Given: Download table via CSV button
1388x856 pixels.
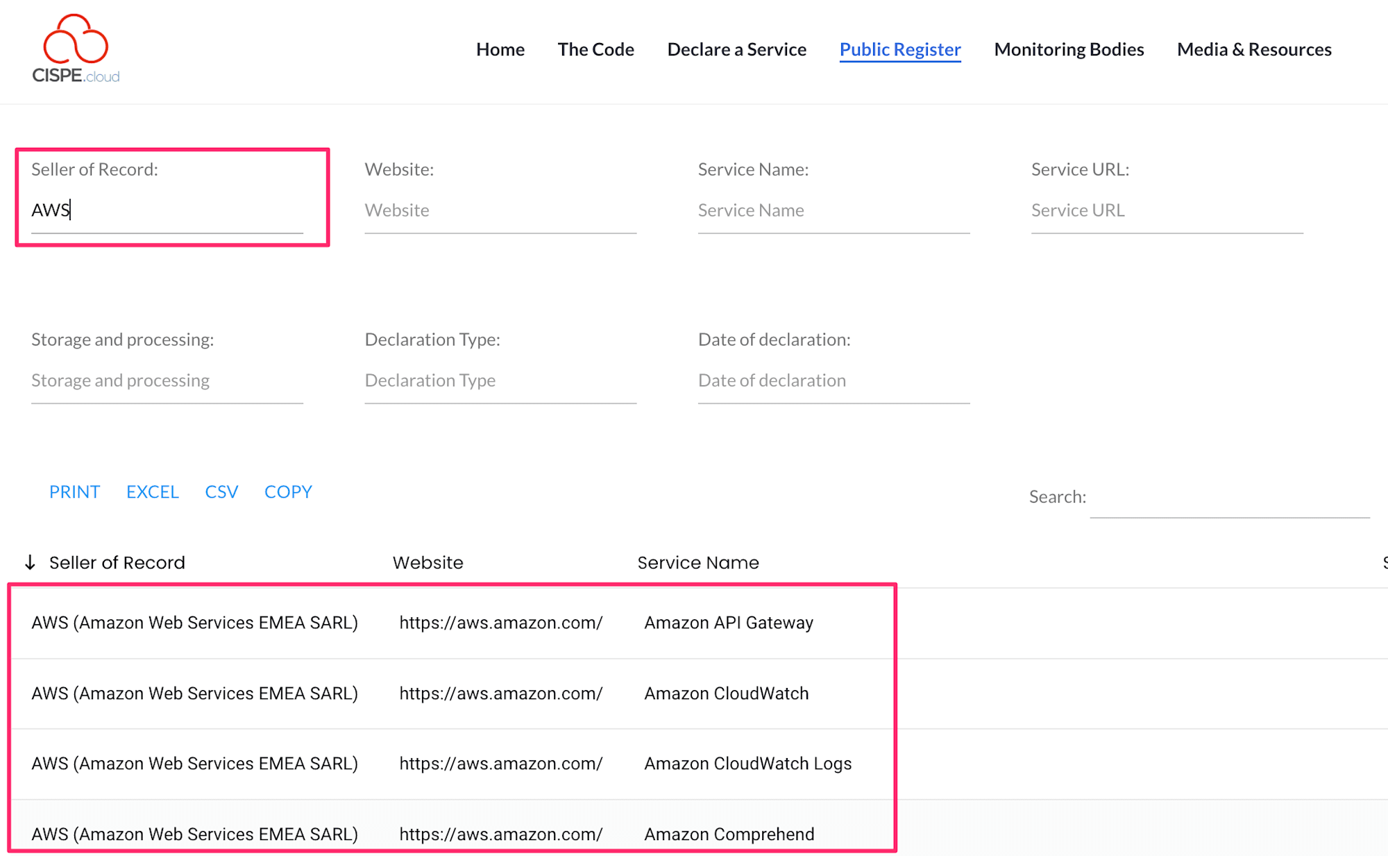Looking at the screenshot, I should coord(221,492).
